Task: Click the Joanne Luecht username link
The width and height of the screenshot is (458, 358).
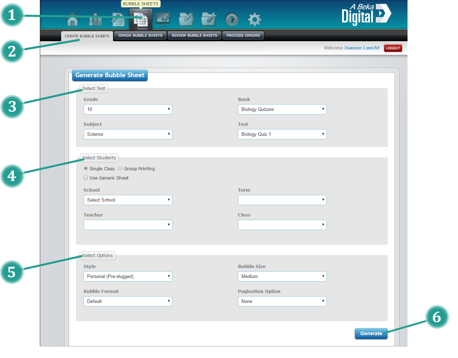Action: (362, 48)
